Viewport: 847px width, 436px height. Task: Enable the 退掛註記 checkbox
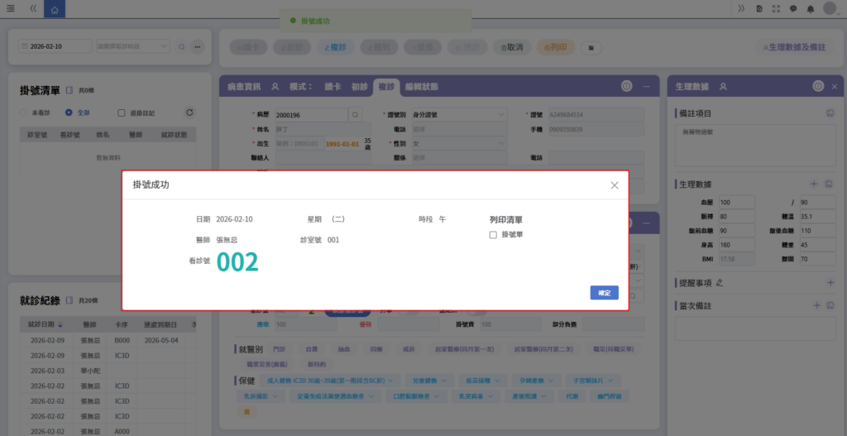(x=122, y=113)
